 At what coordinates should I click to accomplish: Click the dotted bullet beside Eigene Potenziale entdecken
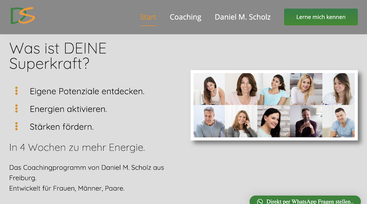16,91
